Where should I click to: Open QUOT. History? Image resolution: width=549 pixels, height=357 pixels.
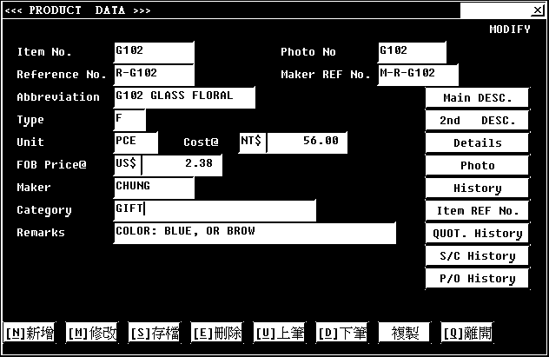pyautogui.click(x=477, y=233)
